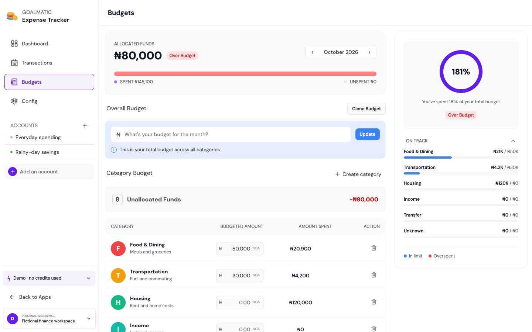Go to the next month
The image size is (532, 332).
tap(369, 52)
